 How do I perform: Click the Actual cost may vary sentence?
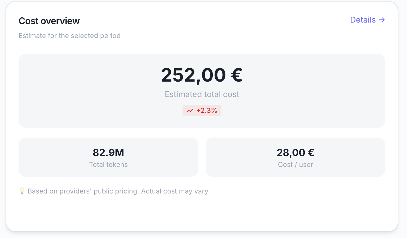pos(175,191)
